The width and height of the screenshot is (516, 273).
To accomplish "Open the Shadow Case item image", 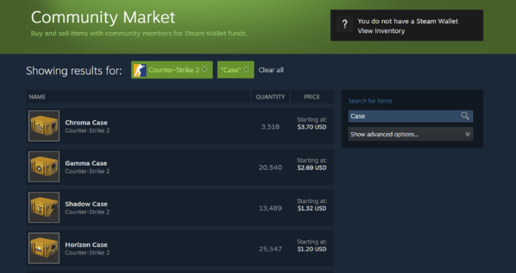I will point(44,207).
